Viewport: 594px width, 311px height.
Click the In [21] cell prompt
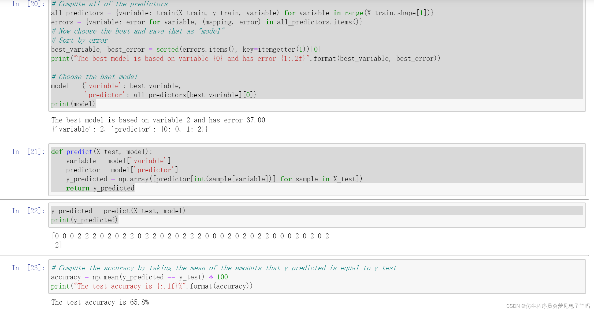point(28,152)
